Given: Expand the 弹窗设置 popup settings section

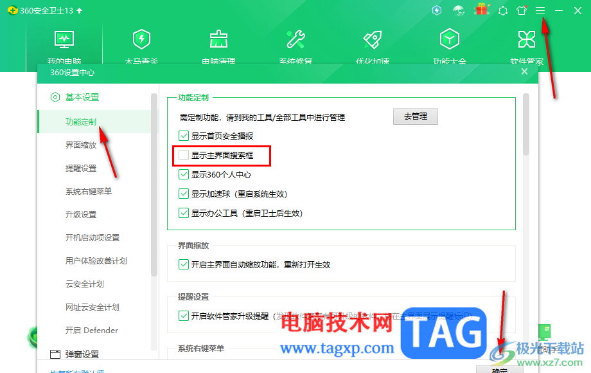Looking at the screenshot, I should coord(82,353).
